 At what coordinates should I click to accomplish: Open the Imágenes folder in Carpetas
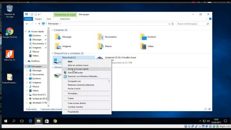63,46
